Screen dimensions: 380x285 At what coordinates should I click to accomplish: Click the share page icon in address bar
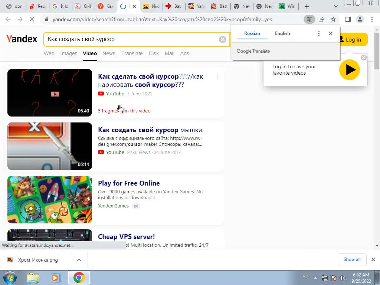[x=321, y=19]
